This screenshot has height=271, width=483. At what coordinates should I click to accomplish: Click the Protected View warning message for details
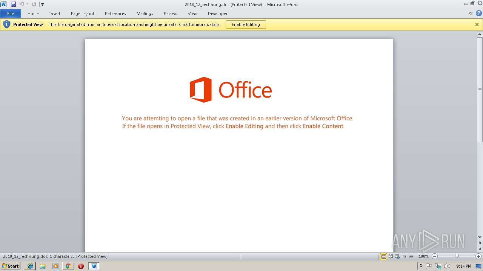135,24
